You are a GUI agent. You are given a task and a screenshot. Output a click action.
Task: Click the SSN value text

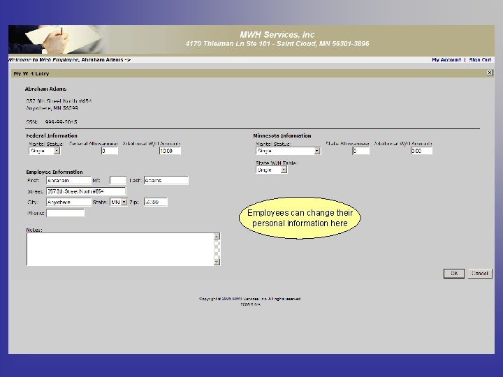coord(61,121)
